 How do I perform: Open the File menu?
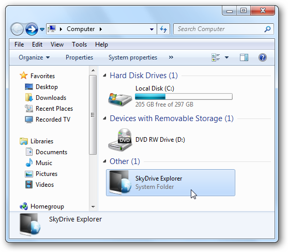(19, 45)
